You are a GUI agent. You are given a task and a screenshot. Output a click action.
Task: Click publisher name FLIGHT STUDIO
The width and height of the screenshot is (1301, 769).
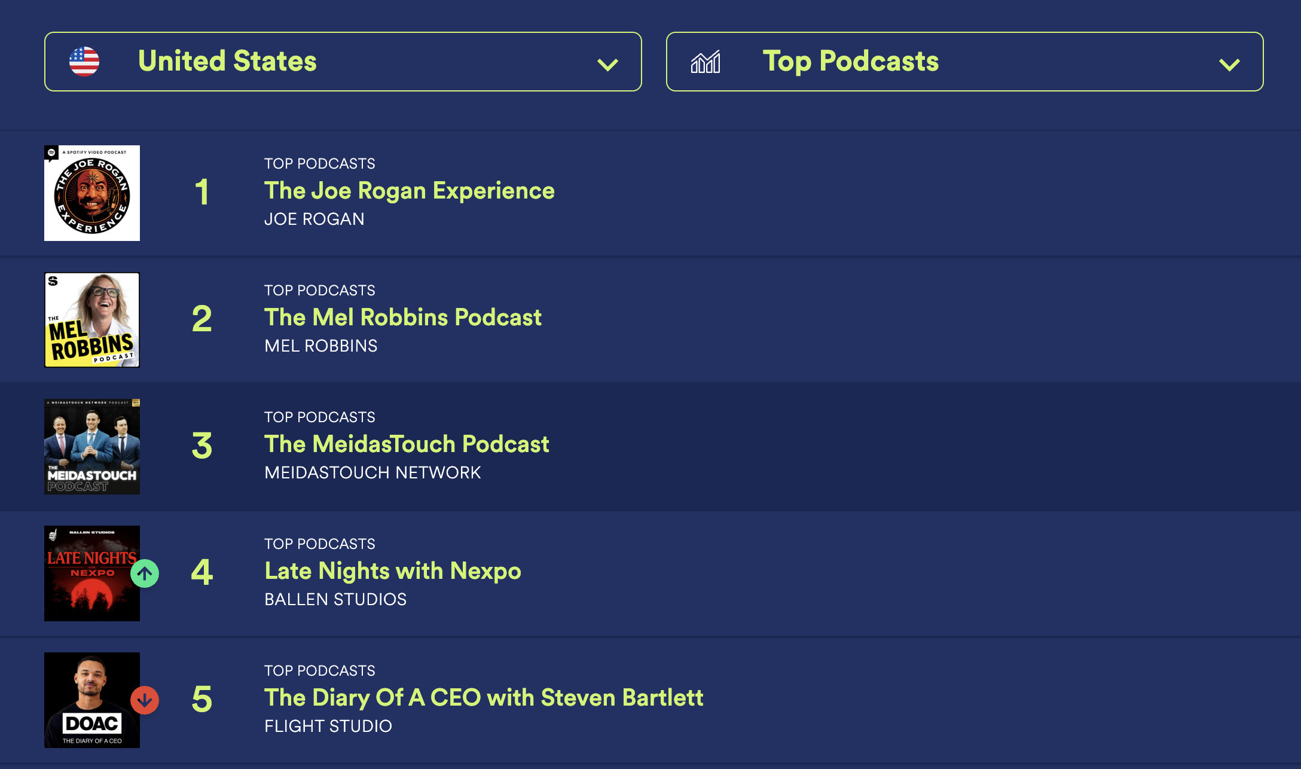coord(328,727)
